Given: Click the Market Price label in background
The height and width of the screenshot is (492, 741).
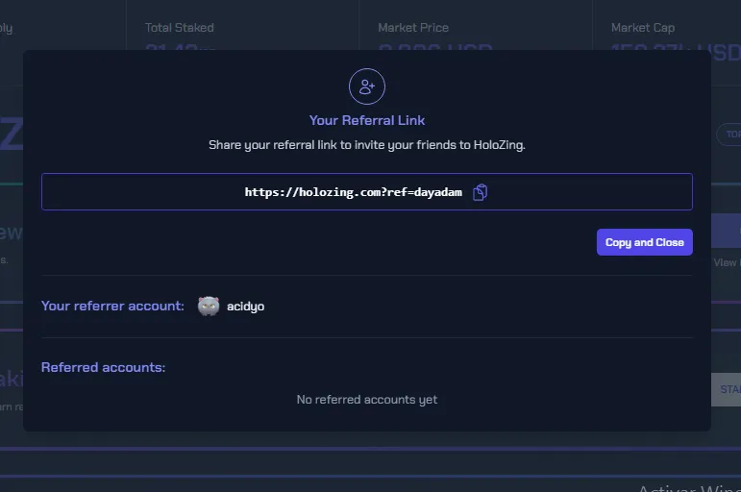Looking at the screenshot, I should pos(413,28).
